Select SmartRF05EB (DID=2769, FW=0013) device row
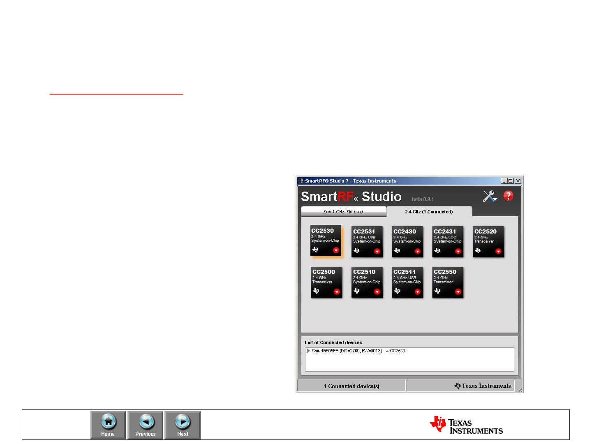This screenshot has width=592, height=444. click(409, 351)
